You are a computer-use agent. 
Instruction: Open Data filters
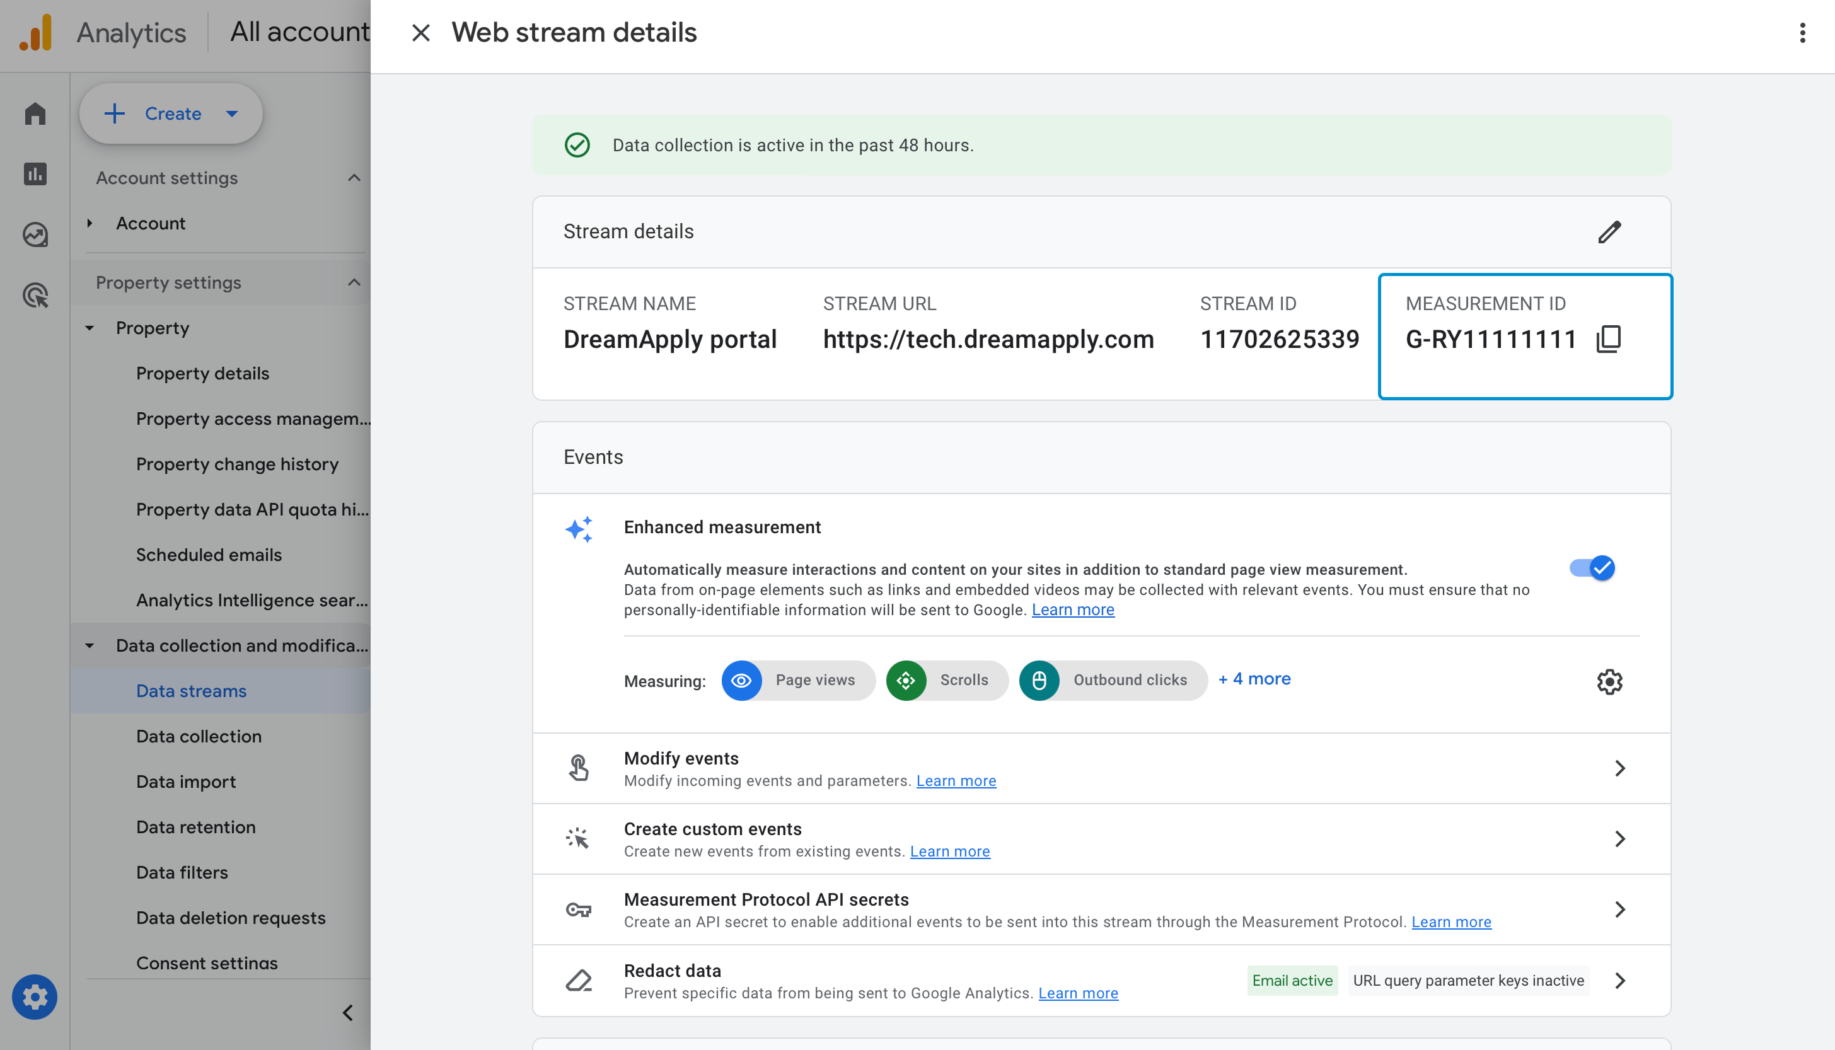click(x=182, y=873)
